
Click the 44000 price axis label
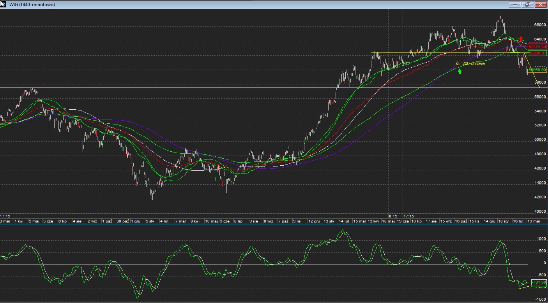540,183
